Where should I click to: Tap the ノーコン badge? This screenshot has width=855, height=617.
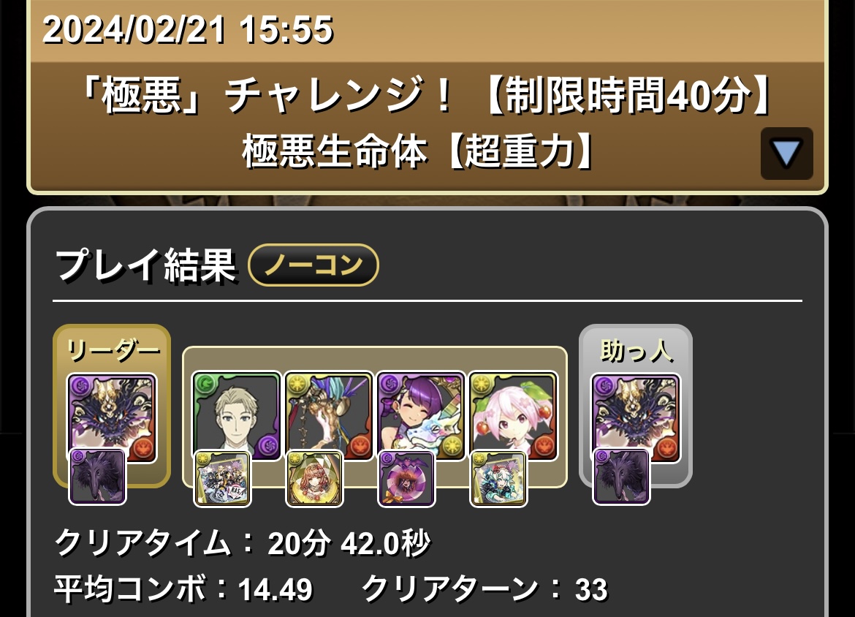(313, 265)
